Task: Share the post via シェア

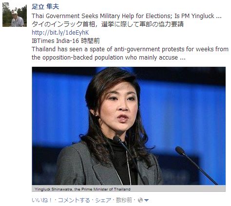Action: pyautogui.click(x=103, y=200)
